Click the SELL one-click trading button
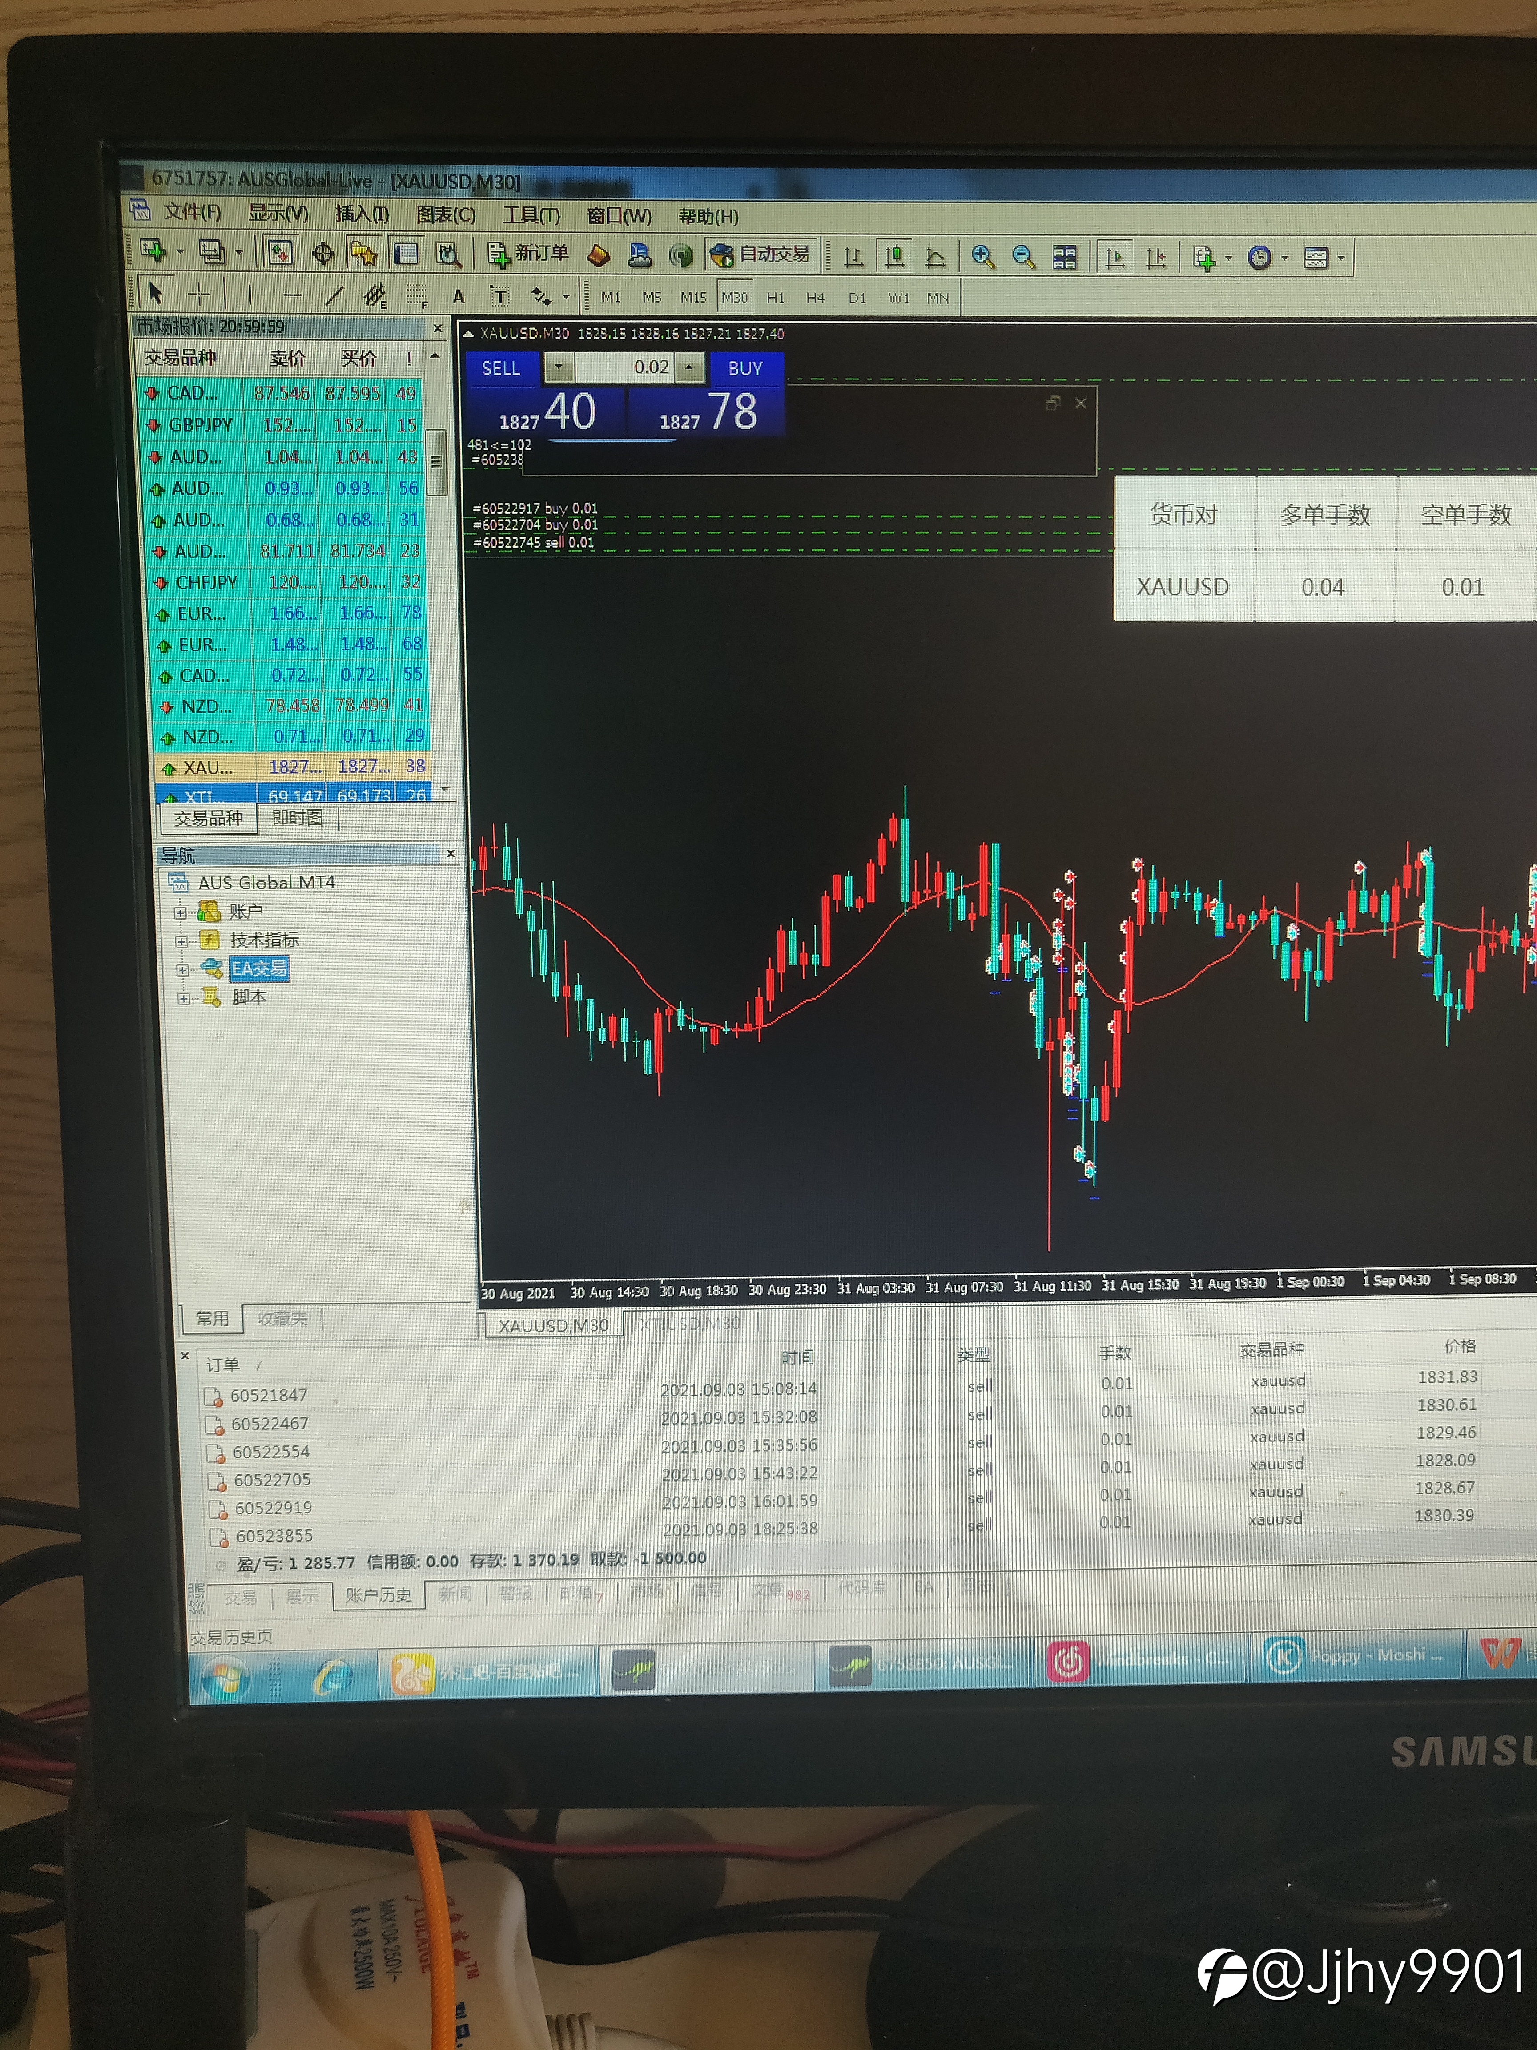The height and width of the screenshot is (2050, 1537). (x=501, y=368)
